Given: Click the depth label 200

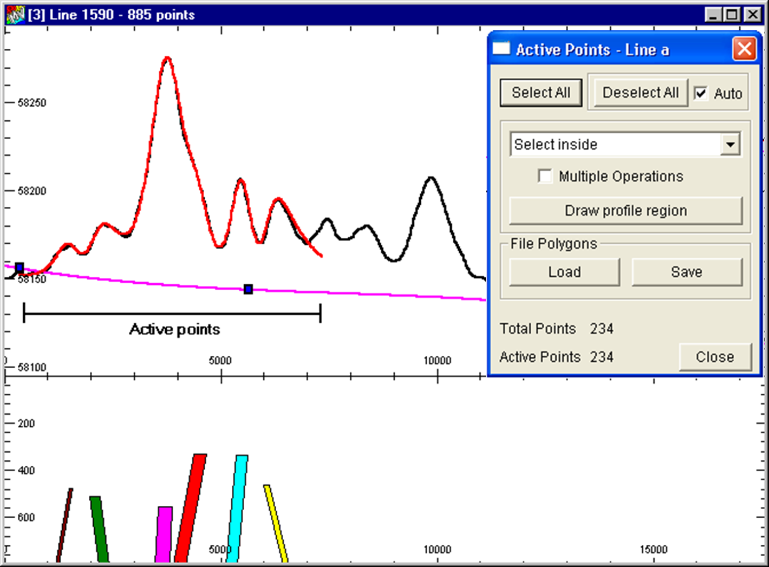Looking at the screenshot, I should 26,423.
